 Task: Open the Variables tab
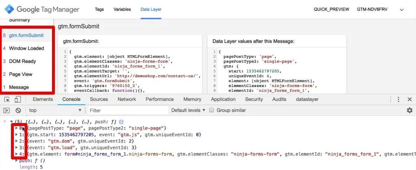point(122,10)
